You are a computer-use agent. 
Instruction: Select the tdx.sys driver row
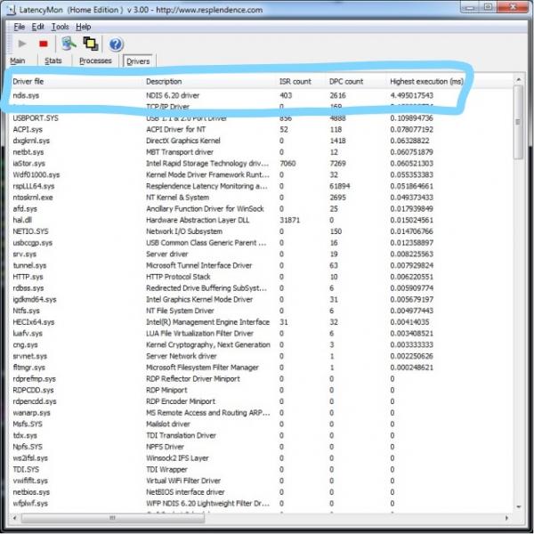click(261, 435)
